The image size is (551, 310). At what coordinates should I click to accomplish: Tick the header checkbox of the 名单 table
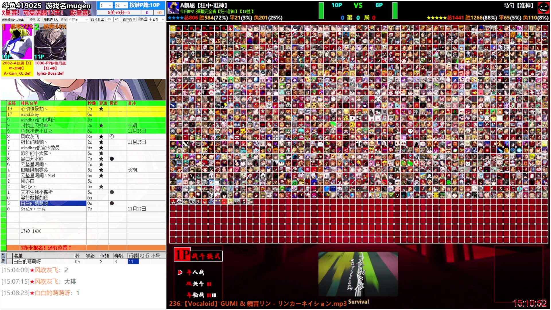pos(9,256)
